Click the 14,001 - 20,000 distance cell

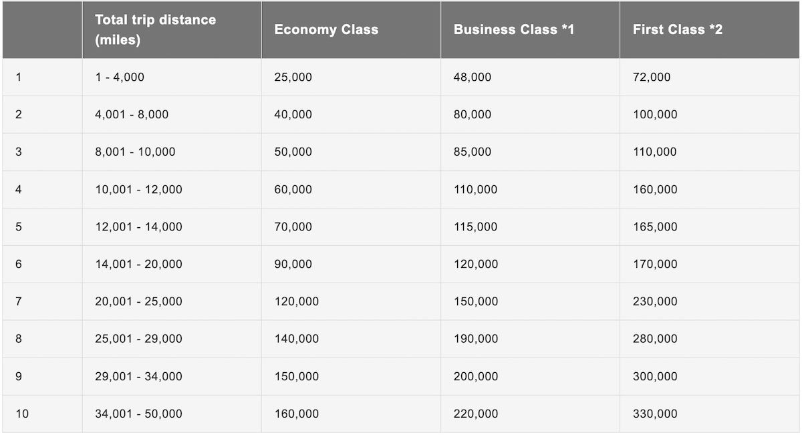138,264
